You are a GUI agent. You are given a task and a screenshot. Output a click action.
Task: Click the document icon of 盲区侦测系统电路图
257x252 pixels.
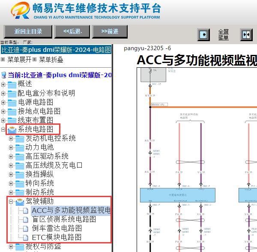[25, 220]
